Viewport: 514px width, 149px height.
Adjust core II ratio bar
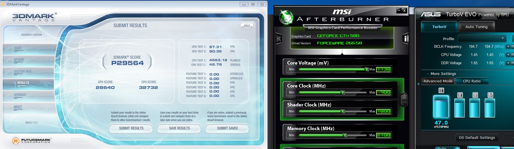[x=460, y=108]
